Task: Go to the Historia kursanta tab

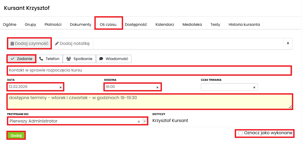Action: tap(244, 24)
